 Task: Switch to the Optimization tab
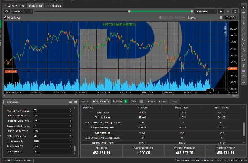pyautogui.click(x=54, y=6)
